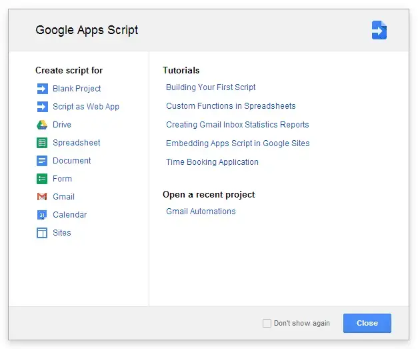418x349 pixels.
Task: Open Creating Gmail Inbox Statistics Reports
Action: pyautogui.click(x=237, y=125)
